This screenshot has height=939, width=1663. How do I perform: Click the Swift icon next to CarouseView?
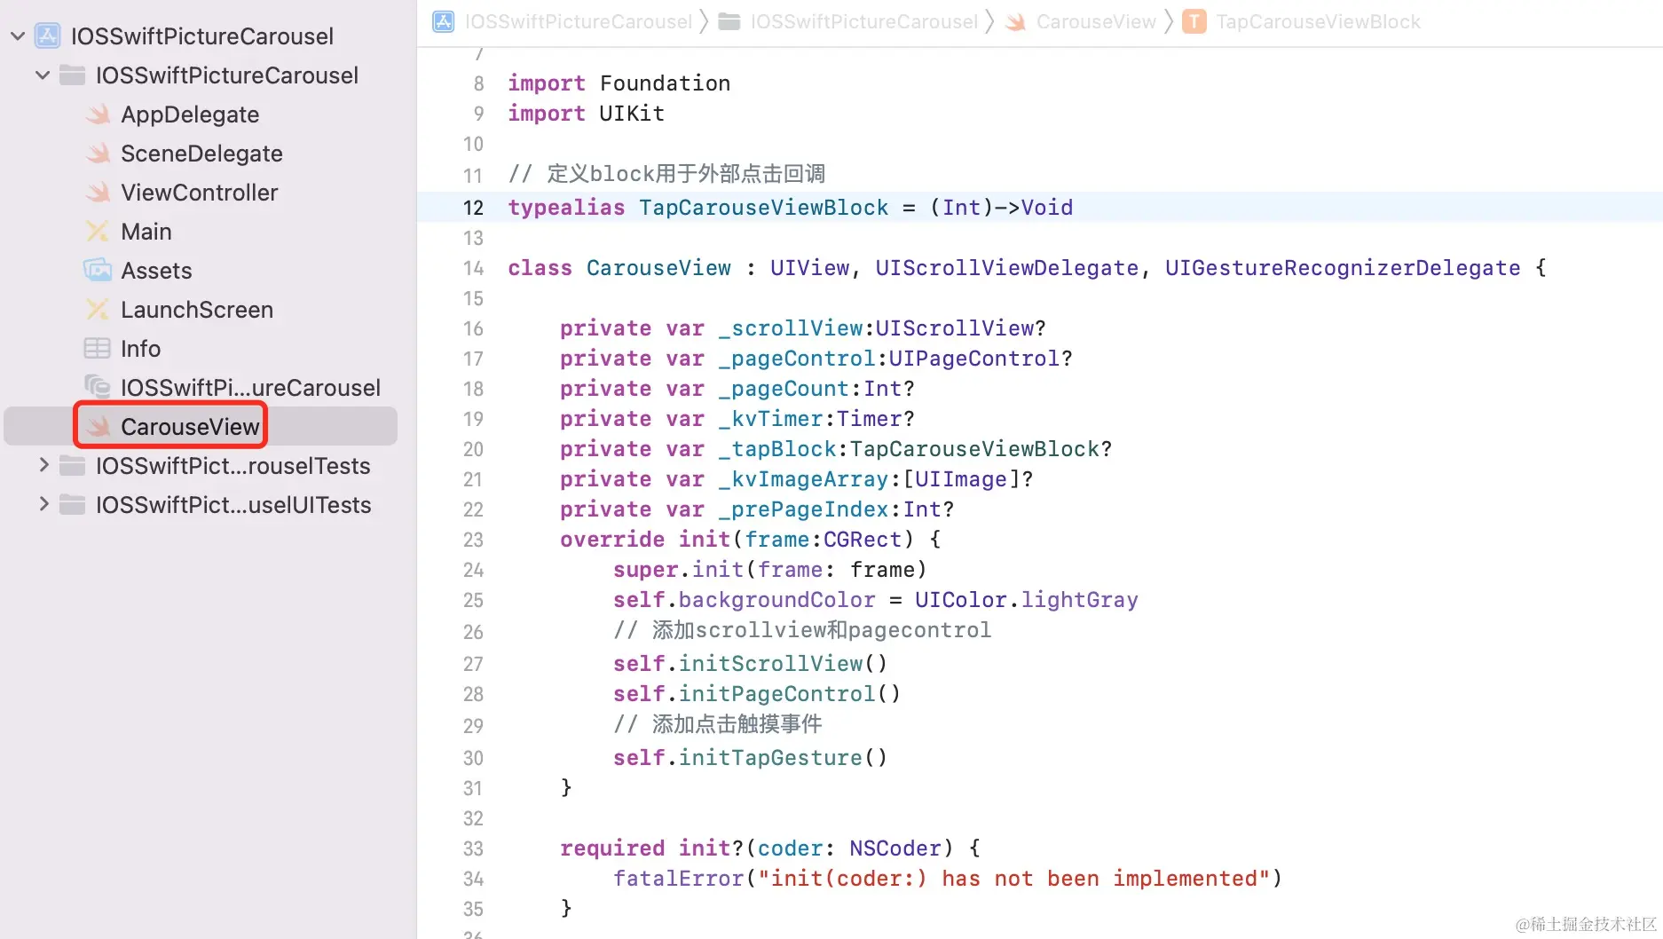[98, 427]
